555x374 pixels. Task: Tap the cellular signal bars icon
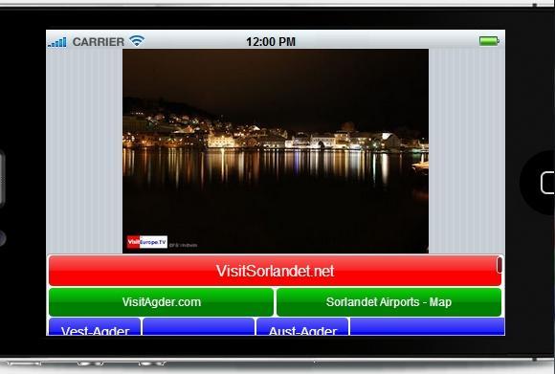point(57,42)
